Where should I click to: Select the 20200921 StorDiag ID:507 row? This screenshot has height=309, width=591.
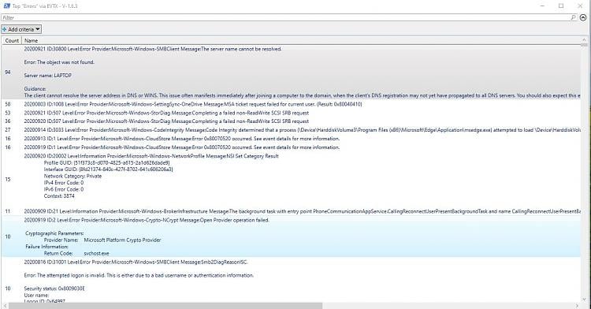tap(292, 113)
